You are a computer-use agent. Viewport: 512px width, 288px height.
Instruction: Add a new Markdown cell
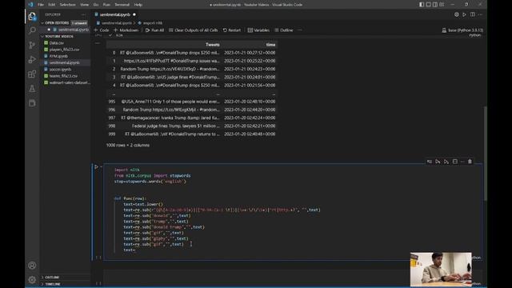point(126,30)
